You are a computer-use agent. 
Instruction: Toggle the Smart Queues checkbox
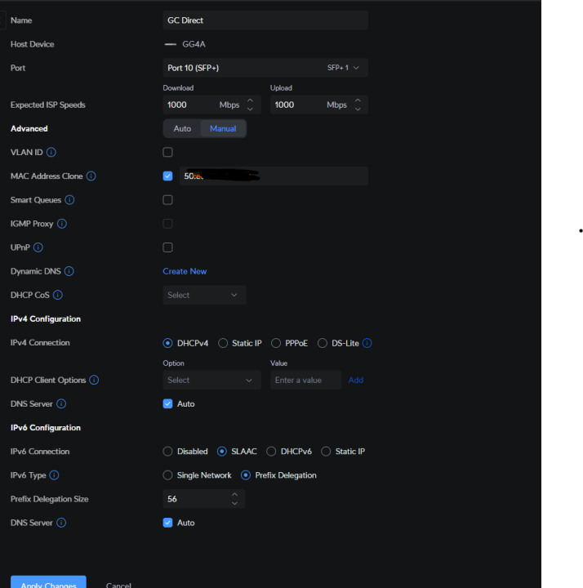point(167,200)
